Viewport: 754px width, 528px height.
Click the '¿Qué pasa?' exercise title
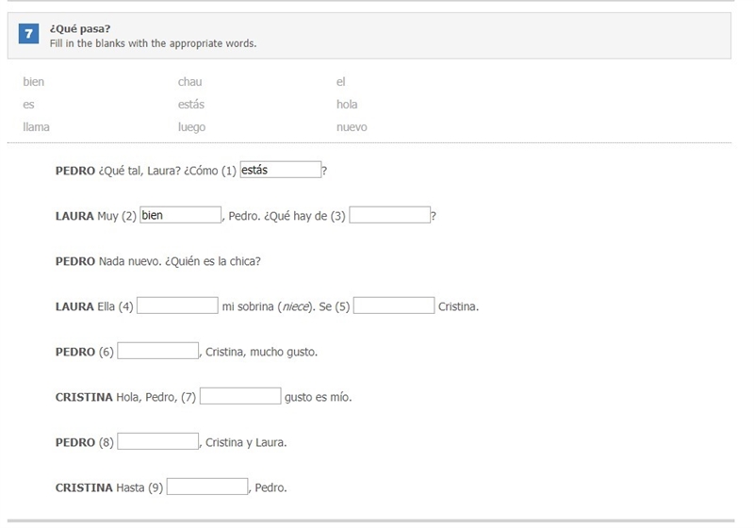coord(80,29)
